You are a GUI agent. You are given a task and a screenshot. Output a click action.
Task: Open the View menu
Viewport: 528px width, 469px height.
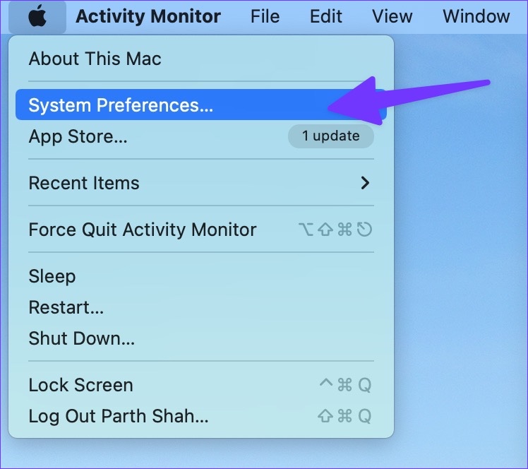[392, 16]
